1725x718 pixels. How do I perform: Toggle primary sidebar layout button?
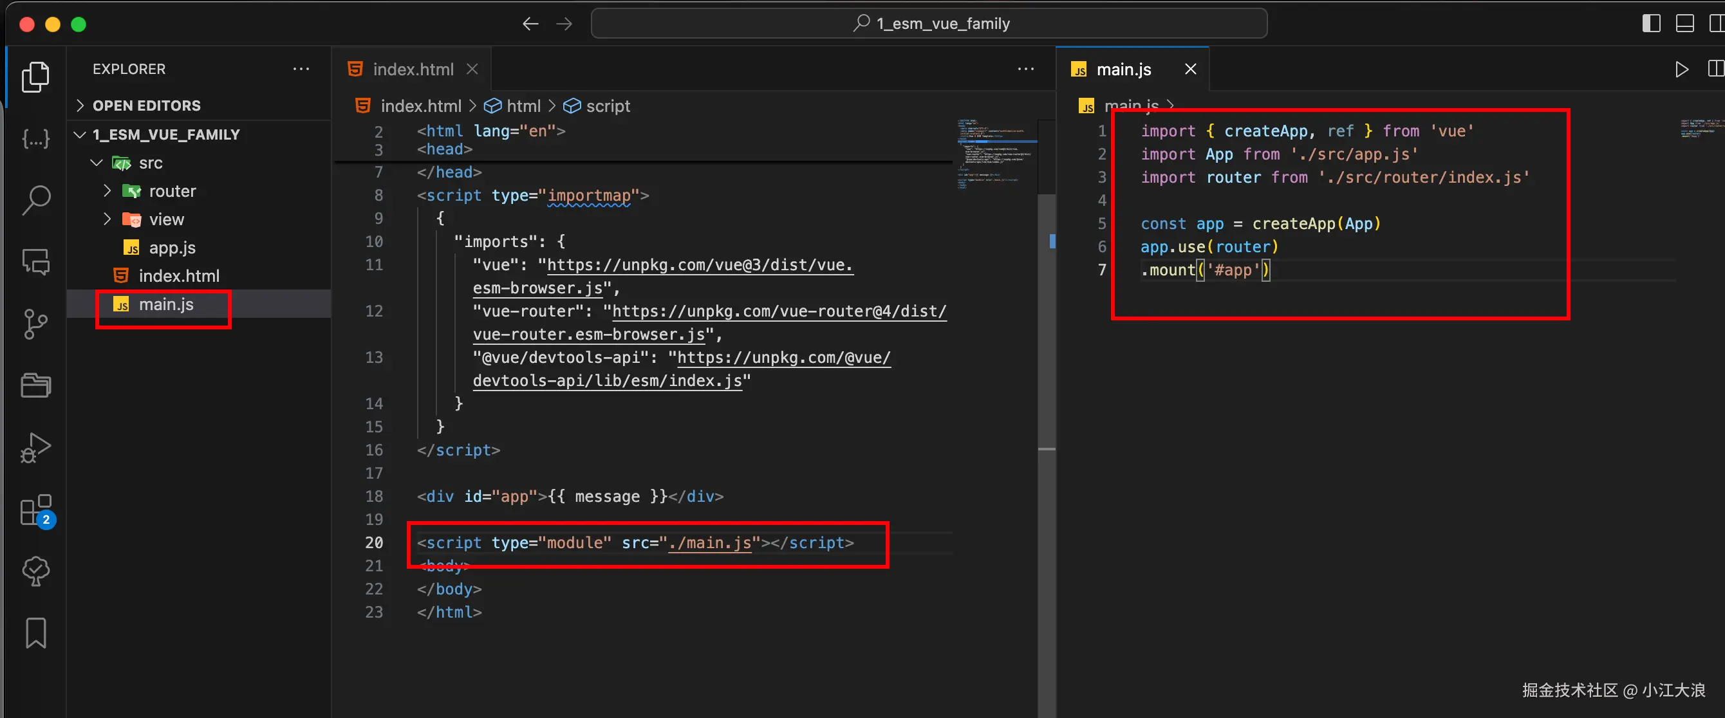[x=1651, y=24]
